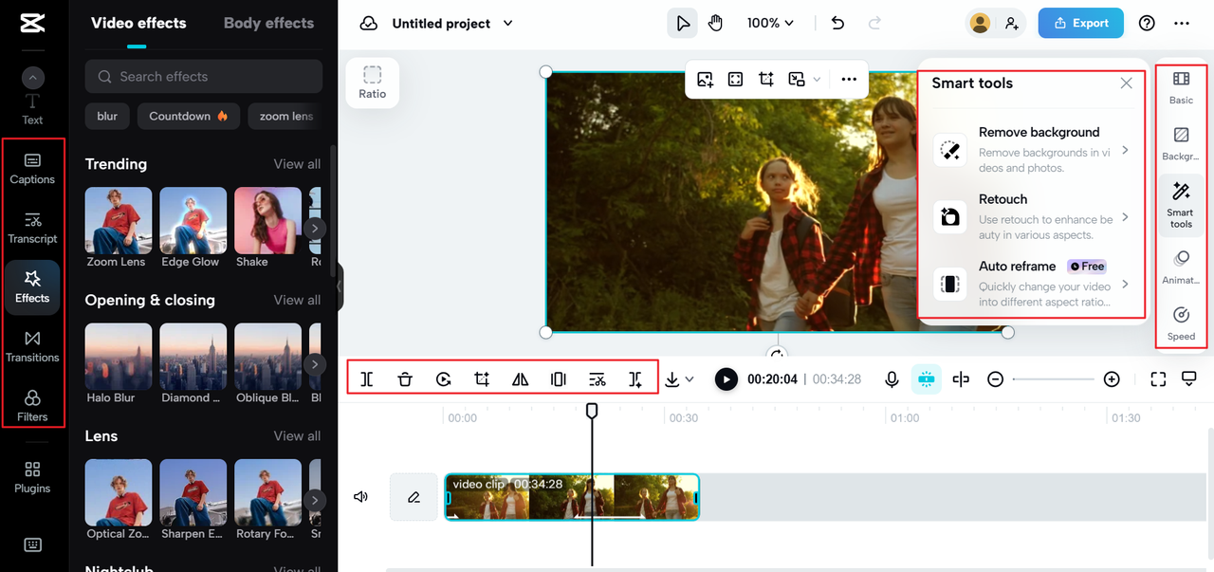Split the clip at the playhead
Screen dimensions: 1214x572
pyautogui.click(x=367, y=379)
